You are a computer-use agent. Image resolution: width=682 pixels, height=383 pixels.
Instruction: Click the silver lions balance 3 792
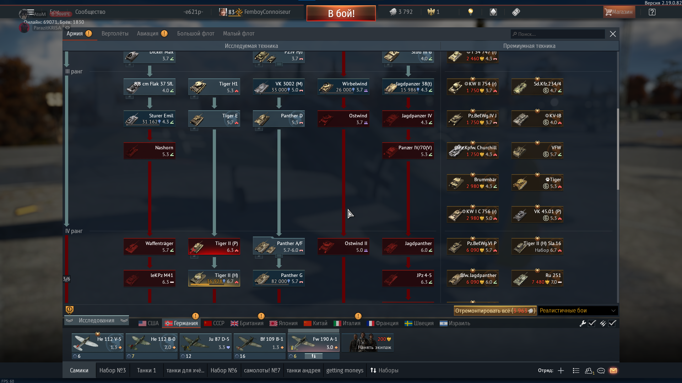401,12
